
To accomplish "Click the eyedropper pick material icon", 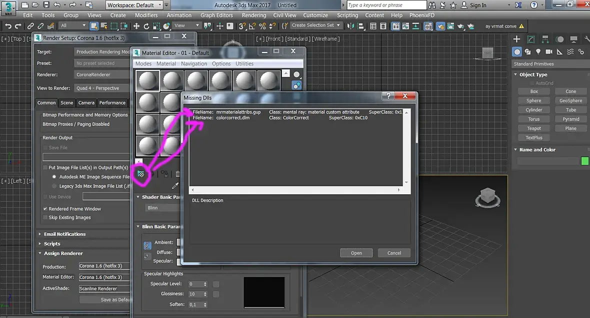I will (x=175, y=185).
